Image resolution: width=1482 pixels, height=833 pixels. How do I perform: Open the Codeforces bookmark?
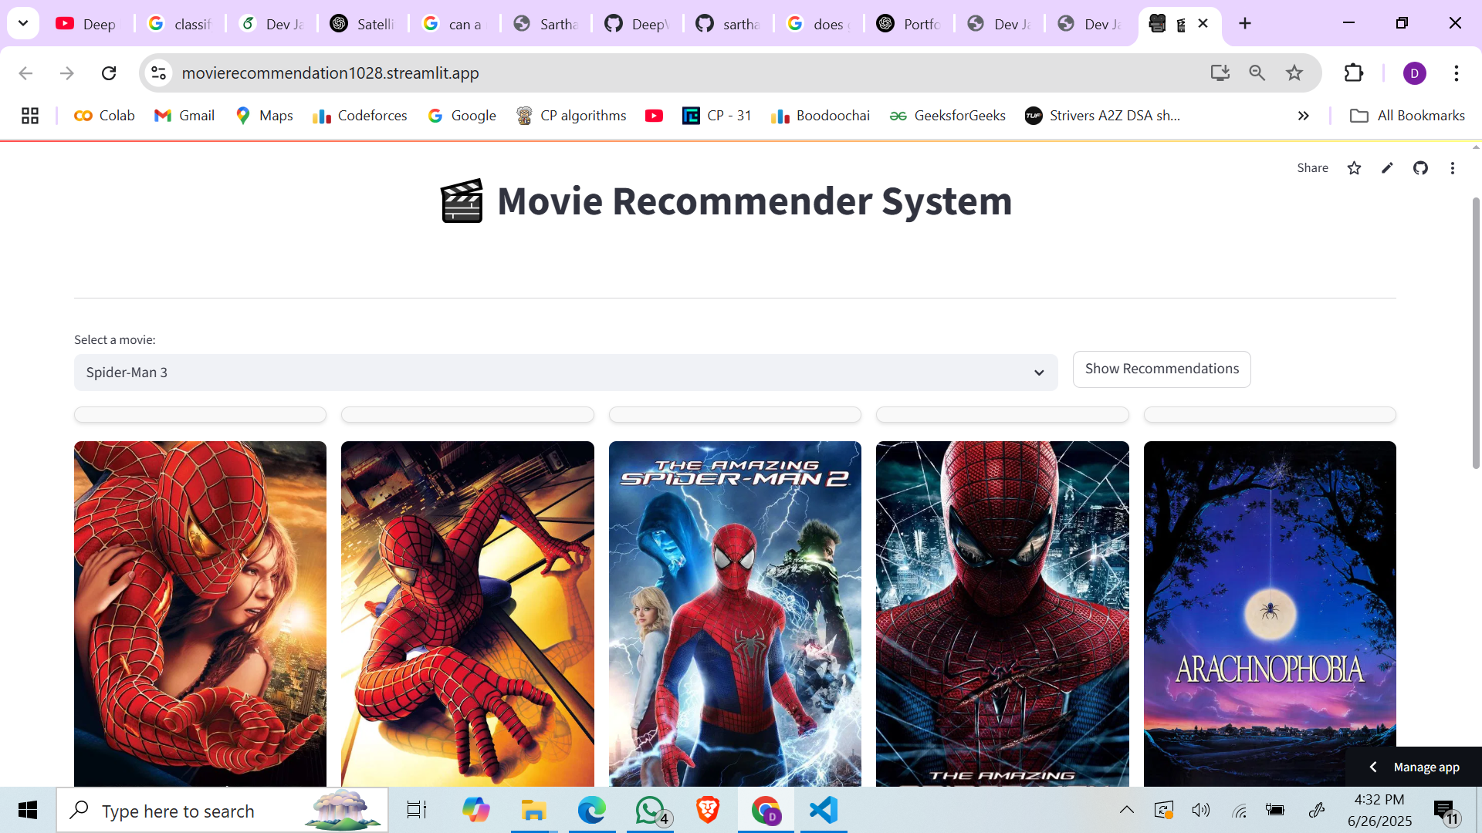360,116
